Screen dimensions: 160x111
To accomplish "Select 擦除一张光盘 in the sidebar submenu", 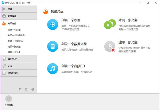I will click(x=14, y=52).
